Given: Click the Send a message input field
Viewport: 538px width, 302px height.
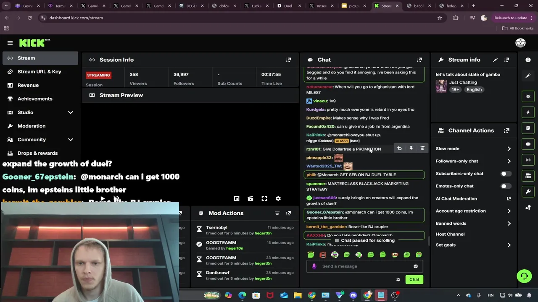Looking at the screenshot, I should coord(364,266).
